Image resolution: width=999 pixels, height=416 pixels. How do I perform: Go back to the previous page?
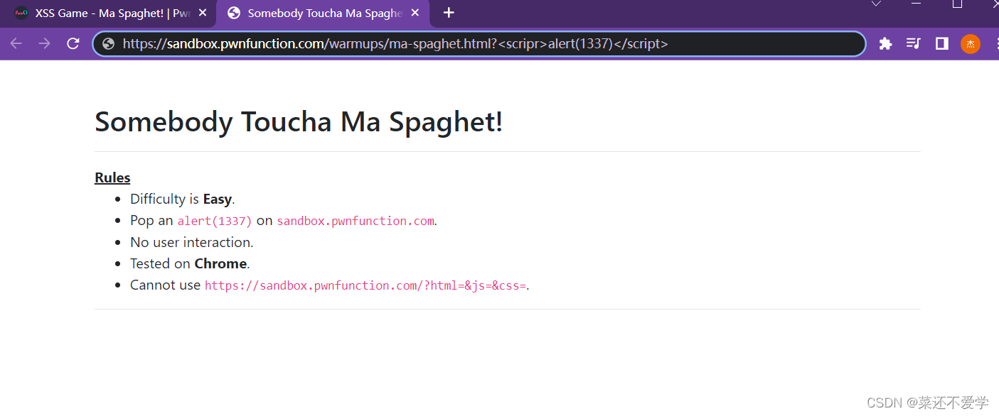click(x=16, y=44)
